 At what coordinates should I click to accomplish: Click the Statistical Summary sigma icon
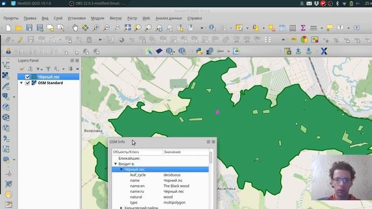pos(303,28)
